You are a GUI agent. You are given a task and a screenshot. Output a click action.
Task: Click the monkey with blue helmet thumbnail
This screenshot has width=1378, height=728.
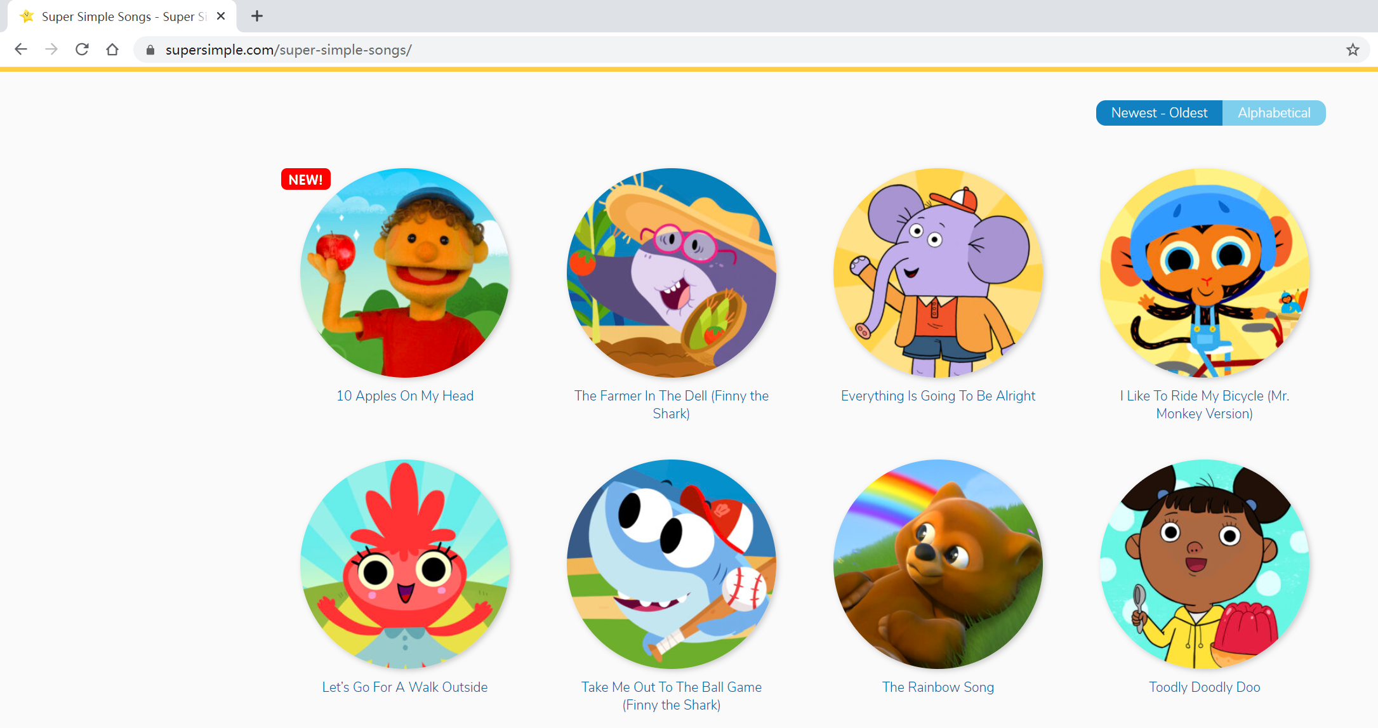[1204, 273]
